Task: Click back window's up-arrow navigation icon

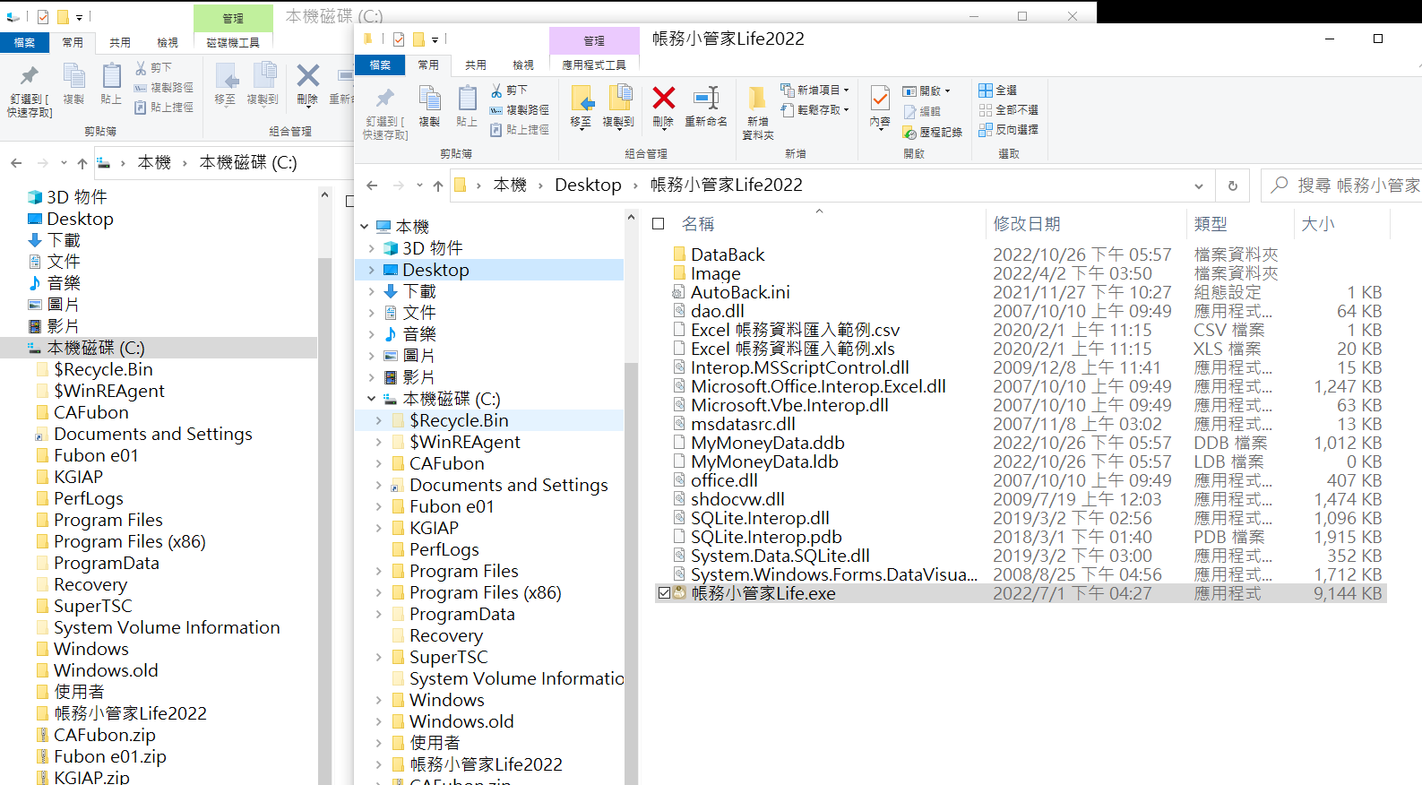Action: (82, 163)
